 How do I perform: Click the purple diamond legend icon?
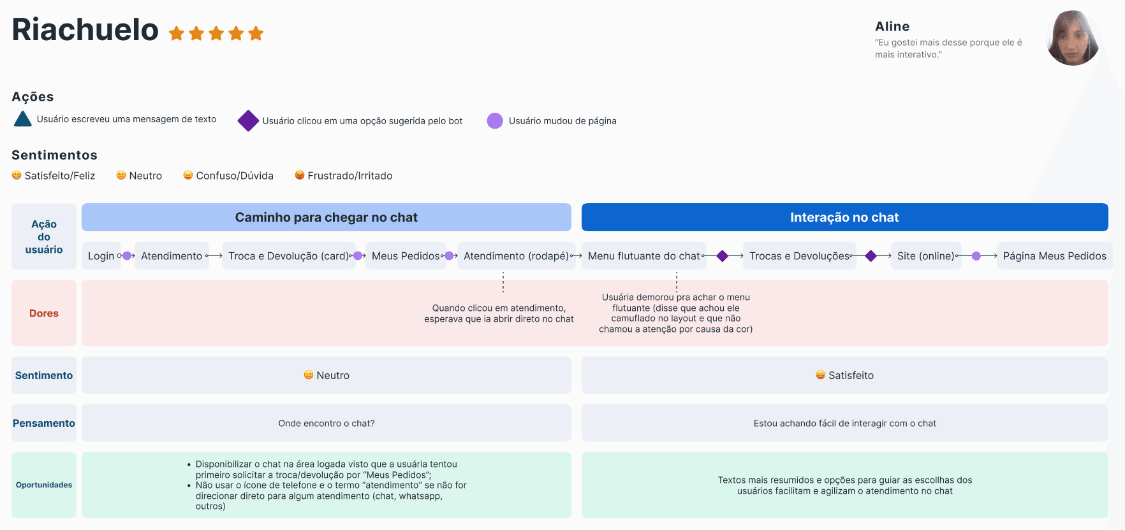pos(248,121)
